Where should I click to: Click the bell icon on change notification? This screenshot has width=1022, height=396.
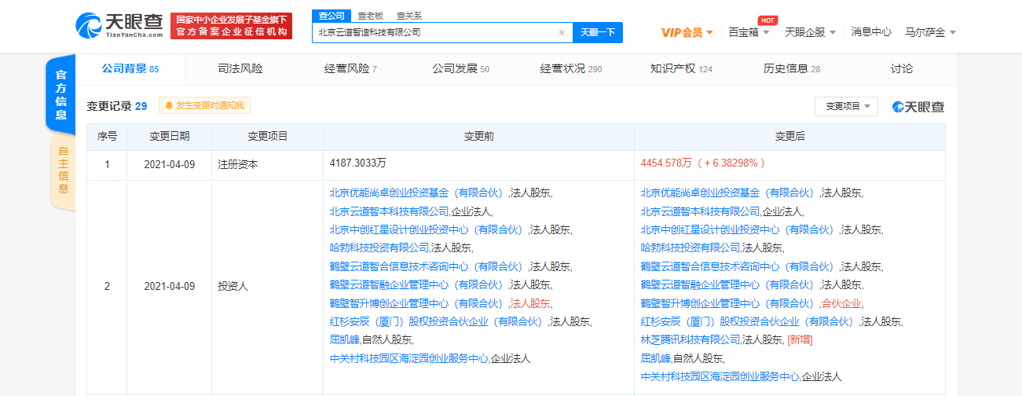(169, 105)
